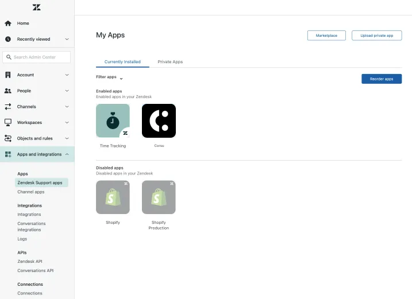Open Integrations sub-item under Integrations
The width and height of the screenshot is (412, 299).
point(29,215)
